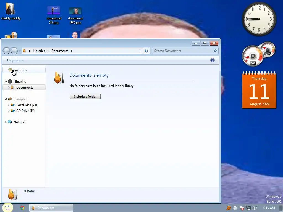Click the round white system tray icon
The width and height of the screenshot is (283, 212).
tap(235, 208)
